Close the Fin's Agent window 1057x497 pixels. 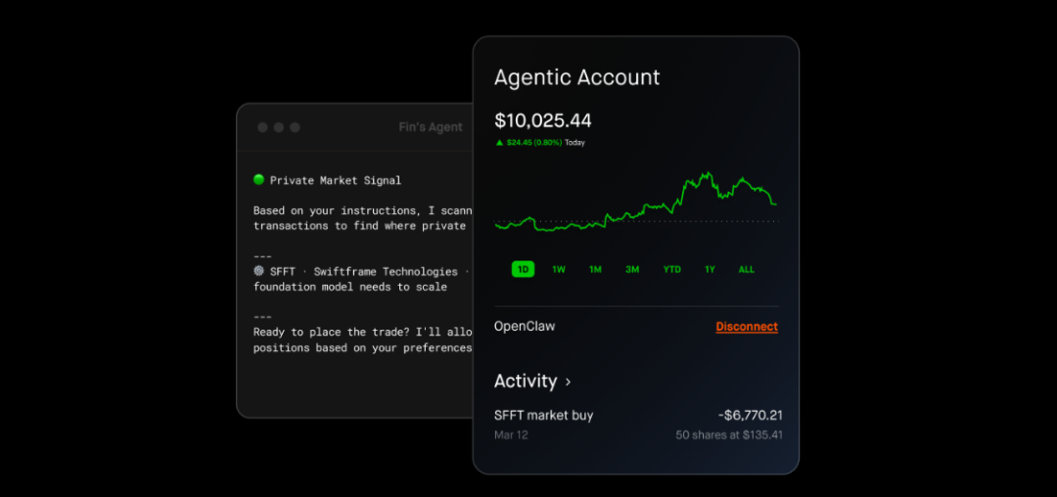tap(262, 127)
